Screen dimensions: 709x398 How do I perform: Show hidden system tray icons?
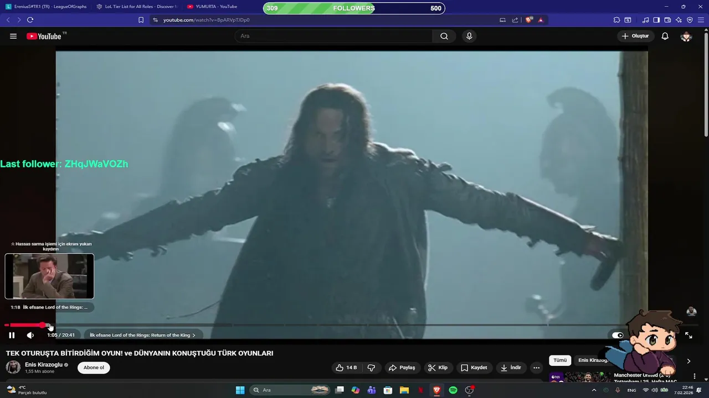pyautogui.click(x=594, y=390)
